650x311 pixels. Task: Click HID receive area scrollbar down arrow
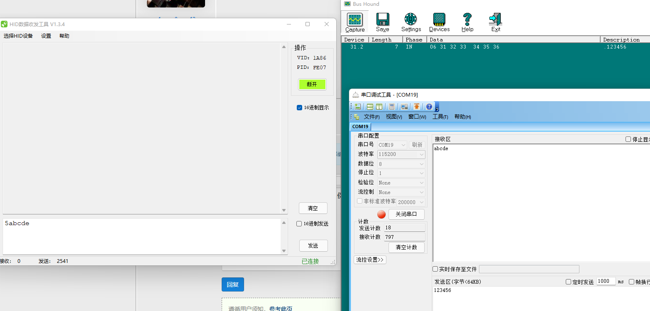point(284,210)
